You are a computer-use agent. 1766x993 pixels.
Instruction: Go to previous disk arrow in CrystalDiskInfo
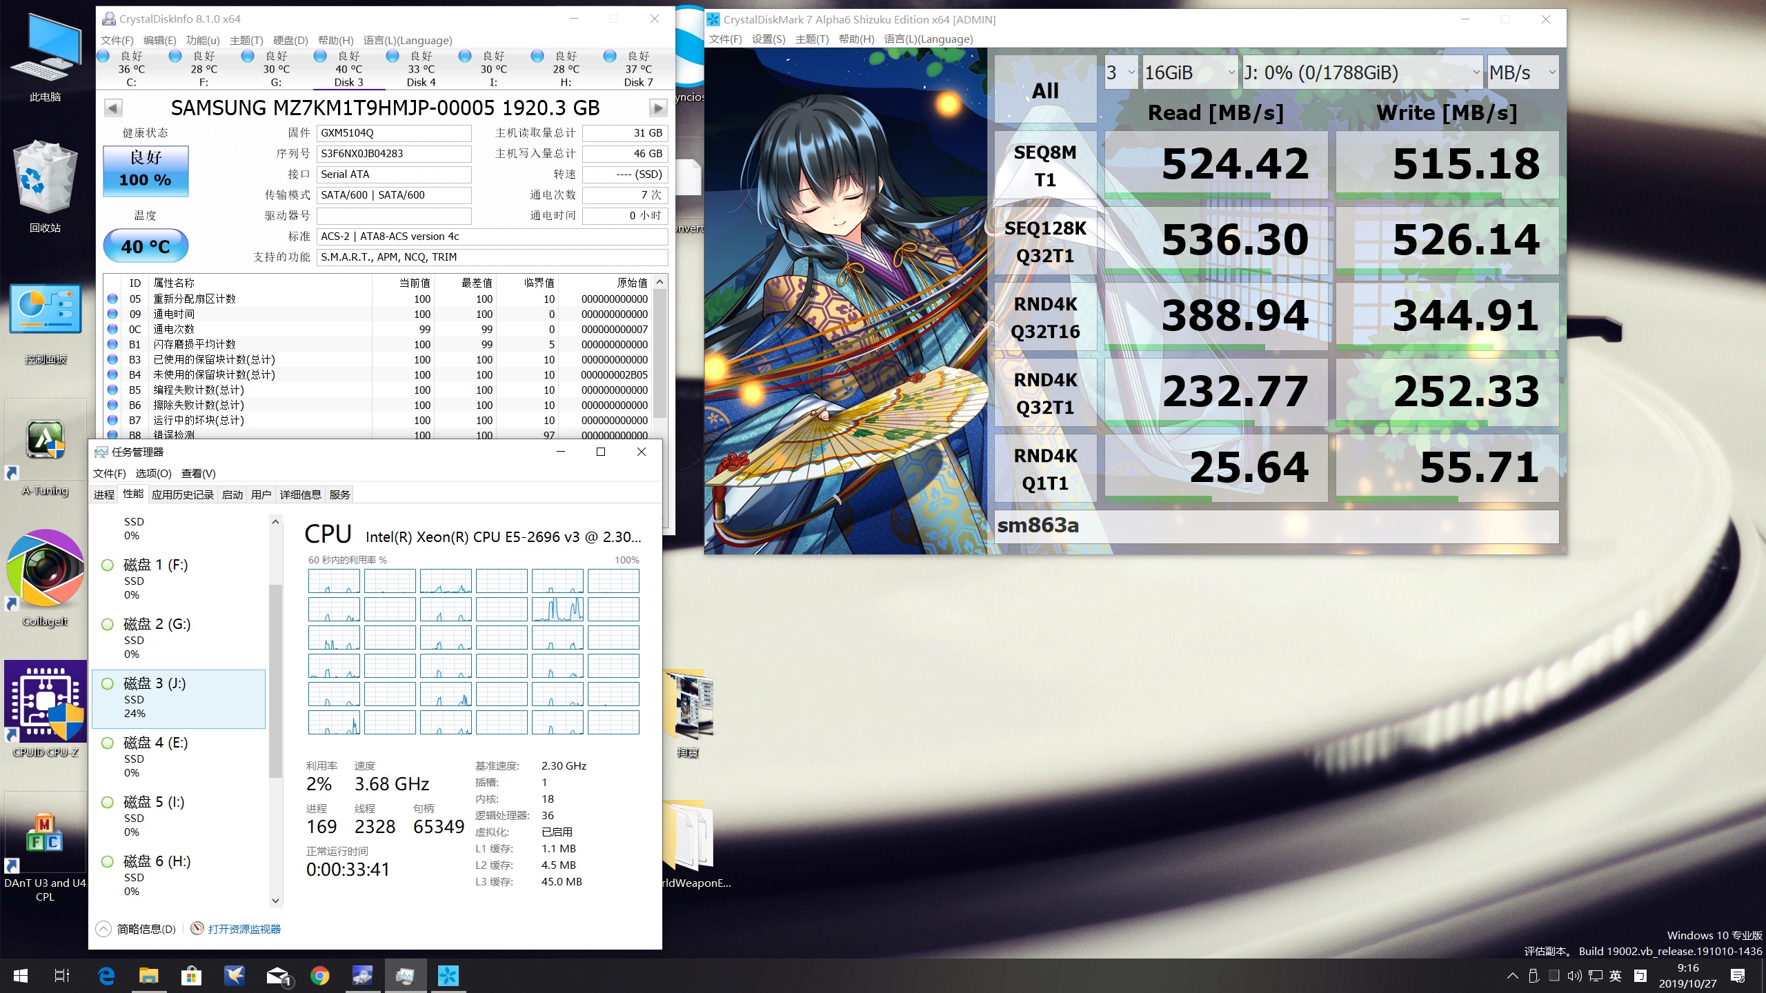113,108
